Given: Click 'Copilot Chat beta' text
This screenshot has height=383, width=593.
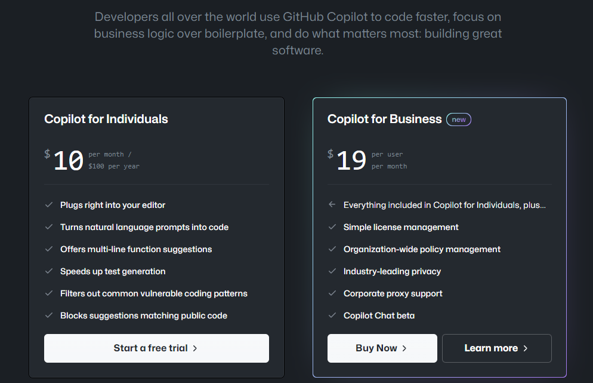Looking at the screenshot, I should click(x=379, y=315).
